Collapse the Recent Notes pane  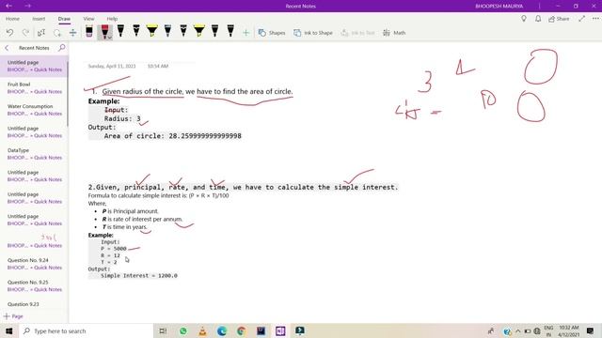(7, 48)
